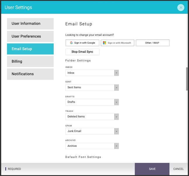Click the Stop Email Sync button
This screenshot has height=176, width=189.
(82, 52)
